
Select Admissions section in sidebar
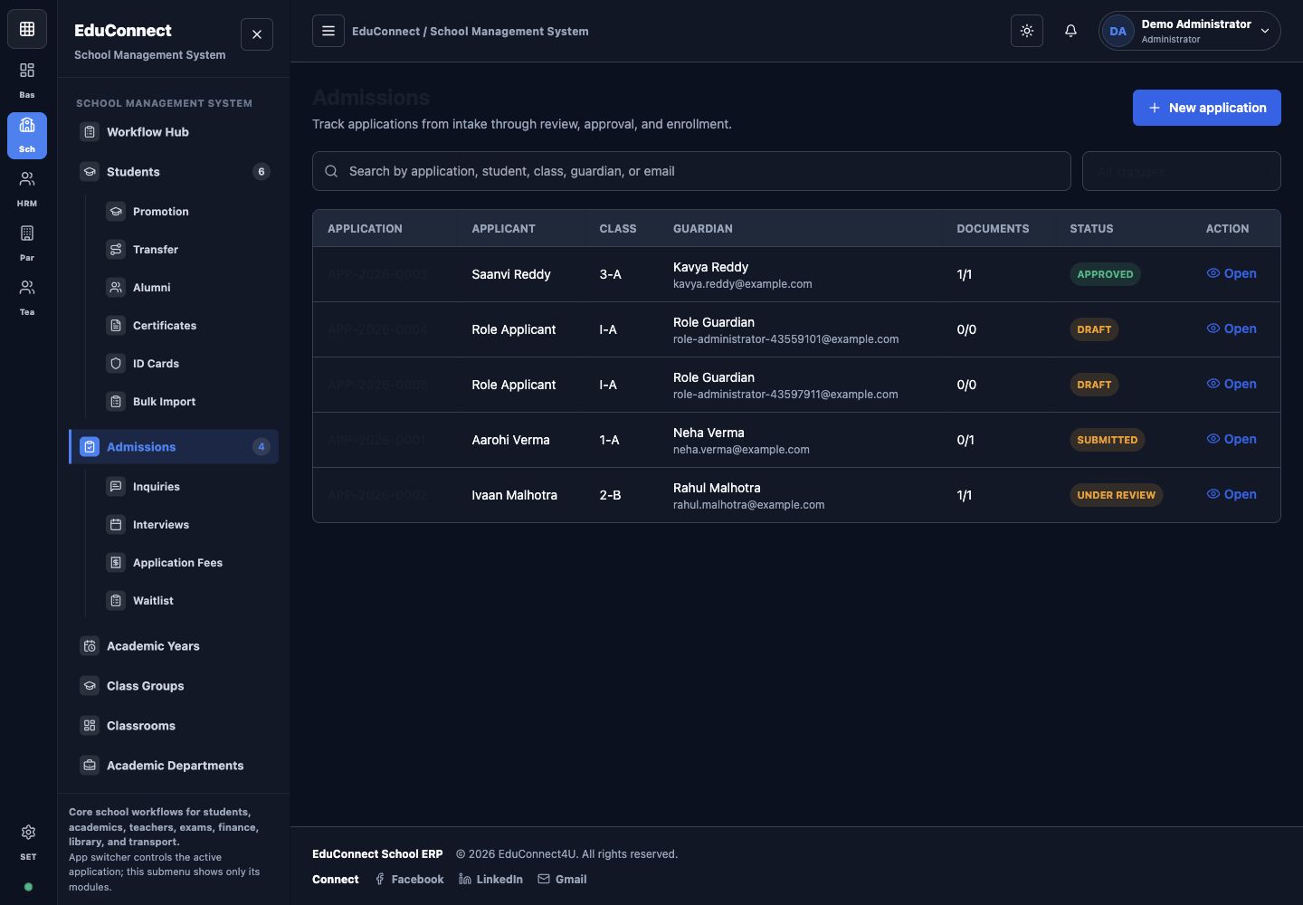174,447
